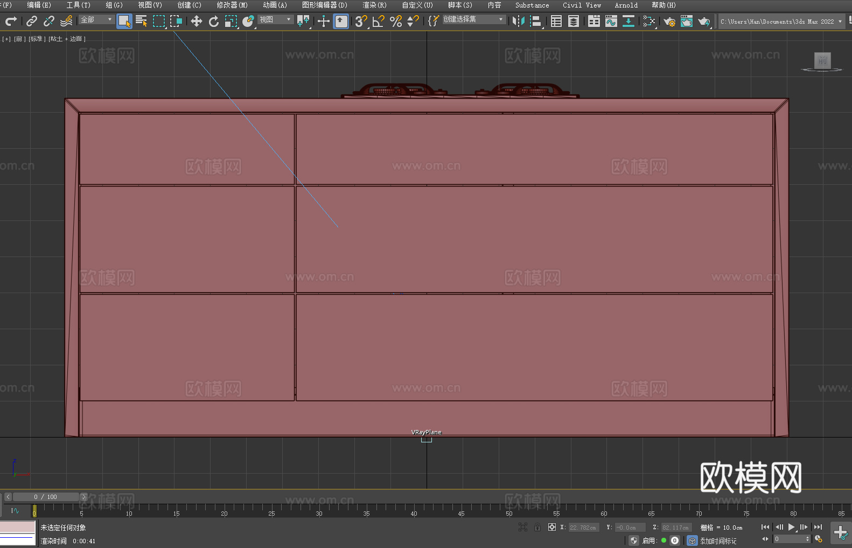This screenshot has width=852, height=548.
Task: Toggle Absolute/Offset transform mode icon
Action: tap(552, 528)
